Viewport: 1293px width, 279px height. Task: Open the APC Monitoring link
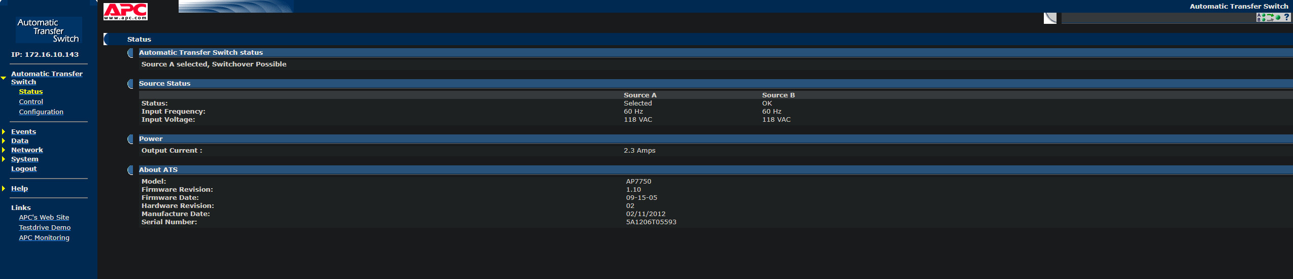pyautogui.click(x=44, y=238)
